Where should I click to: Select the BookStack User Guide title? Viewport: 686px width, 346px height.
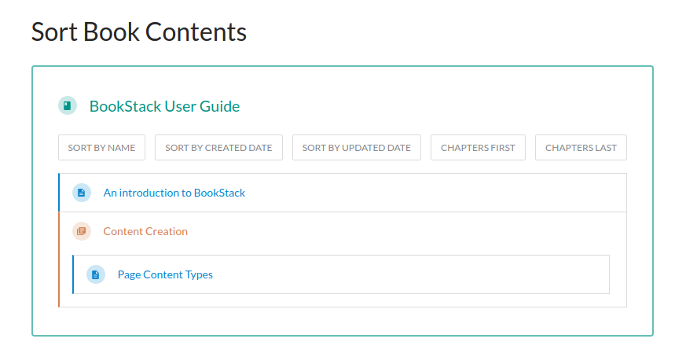[x=164, y=106]
